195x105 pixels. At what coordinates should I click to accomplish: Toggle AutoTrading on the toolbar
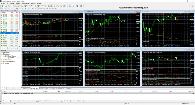click(x=42, y=6)
